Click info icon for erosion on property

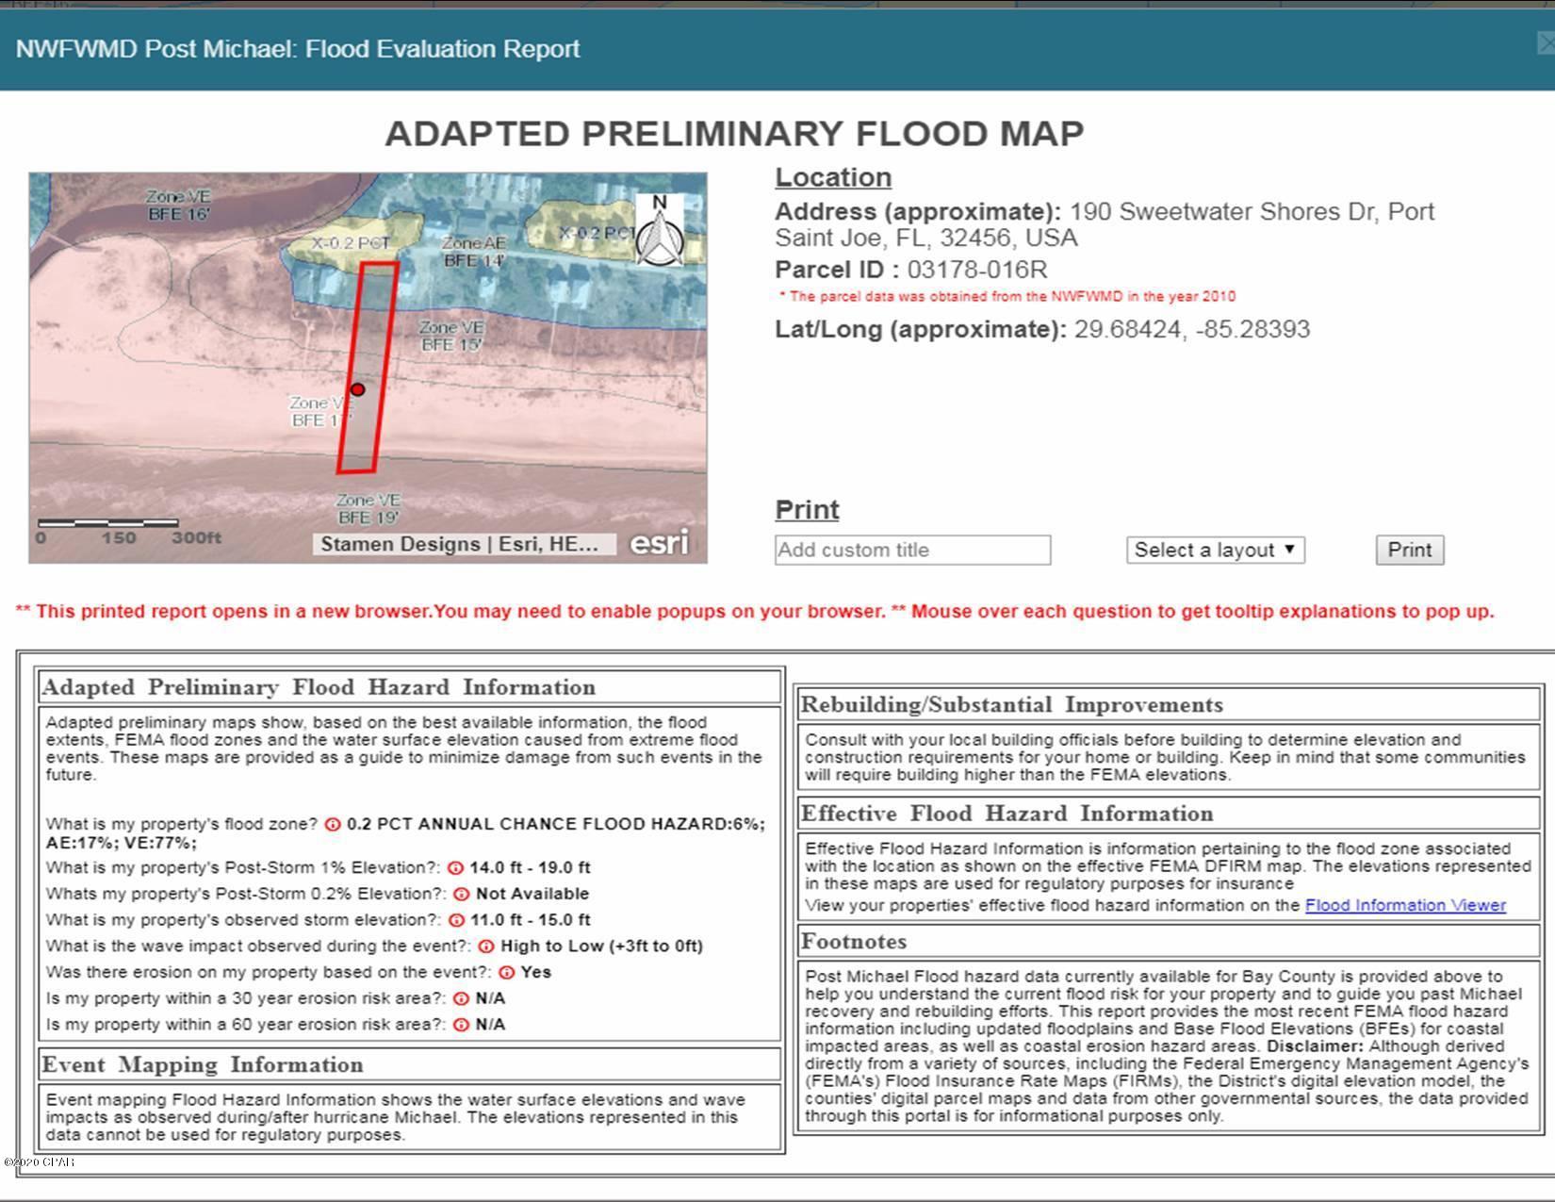(x=506, y=972)
